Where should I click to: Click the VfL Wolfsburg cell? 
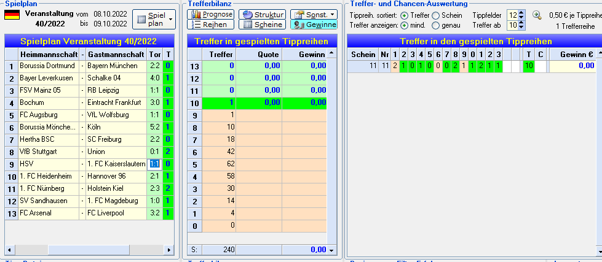pyautogui.click(x=116, y=115)
